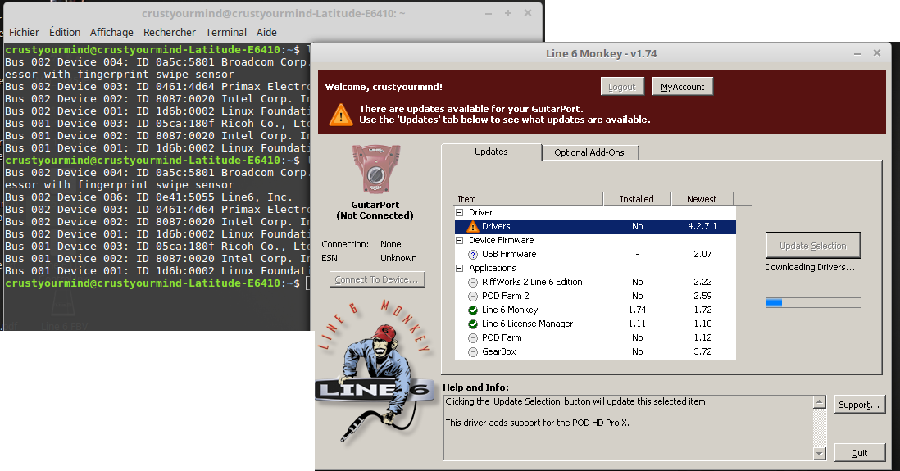The image size is (900, 471).
Task: Open Rechercher menu in terminal
Action: 170,33
